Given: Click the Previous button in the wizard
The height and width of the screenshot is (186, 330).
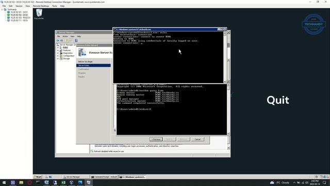Looking at the screenshot, I should (x=156, y=139).
